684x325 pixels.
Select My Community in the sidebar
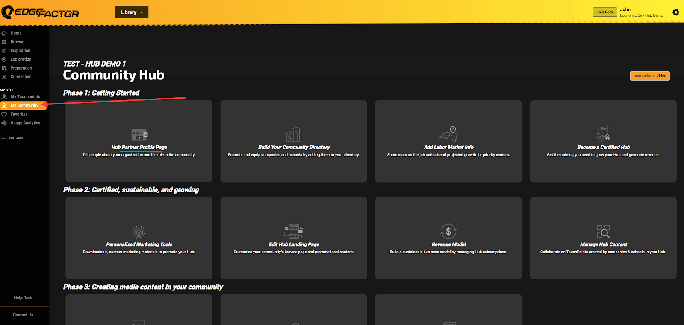point(24,105)
